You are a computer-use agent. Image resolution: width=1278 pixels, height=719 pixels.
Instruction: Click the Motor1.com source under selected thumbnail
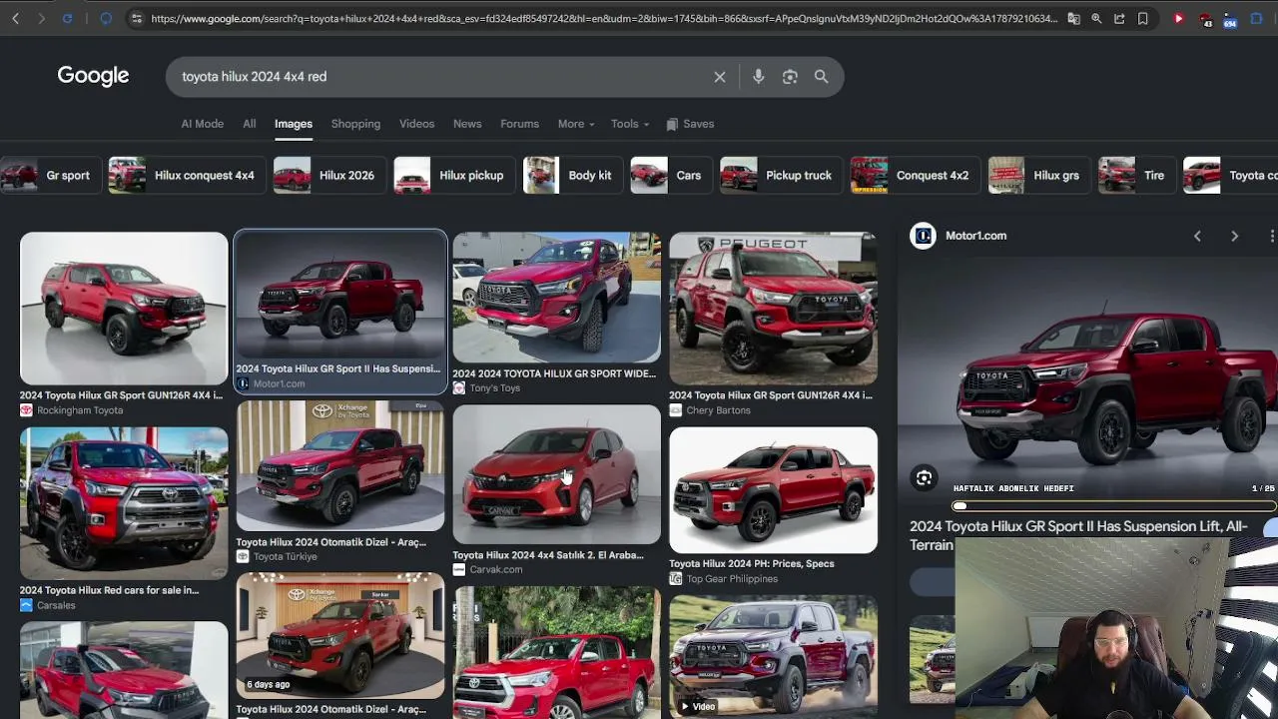point(279,384)
